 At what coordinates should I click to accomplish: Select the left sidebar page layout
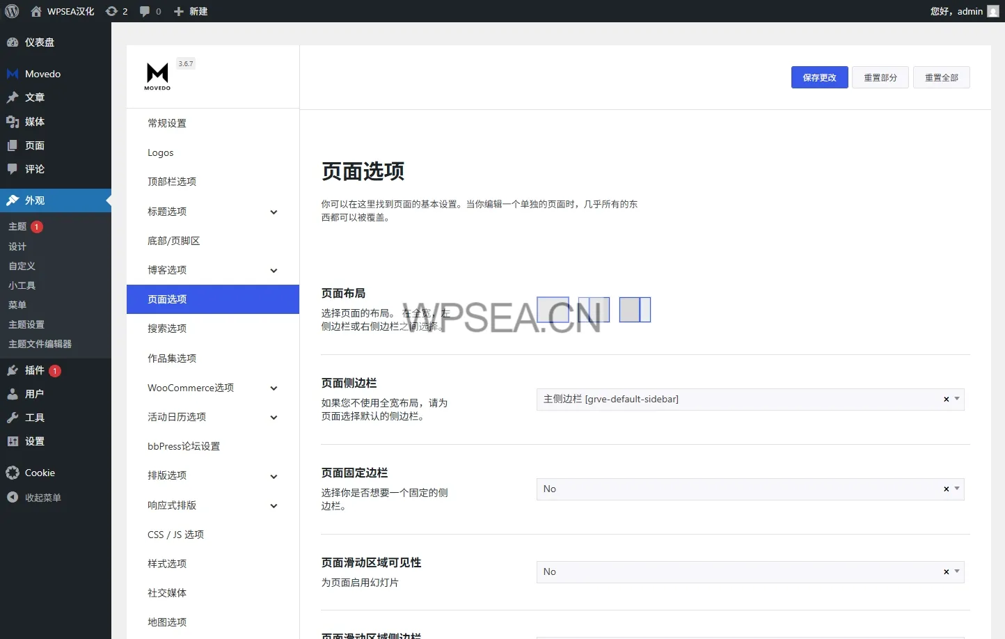[594, 310]
